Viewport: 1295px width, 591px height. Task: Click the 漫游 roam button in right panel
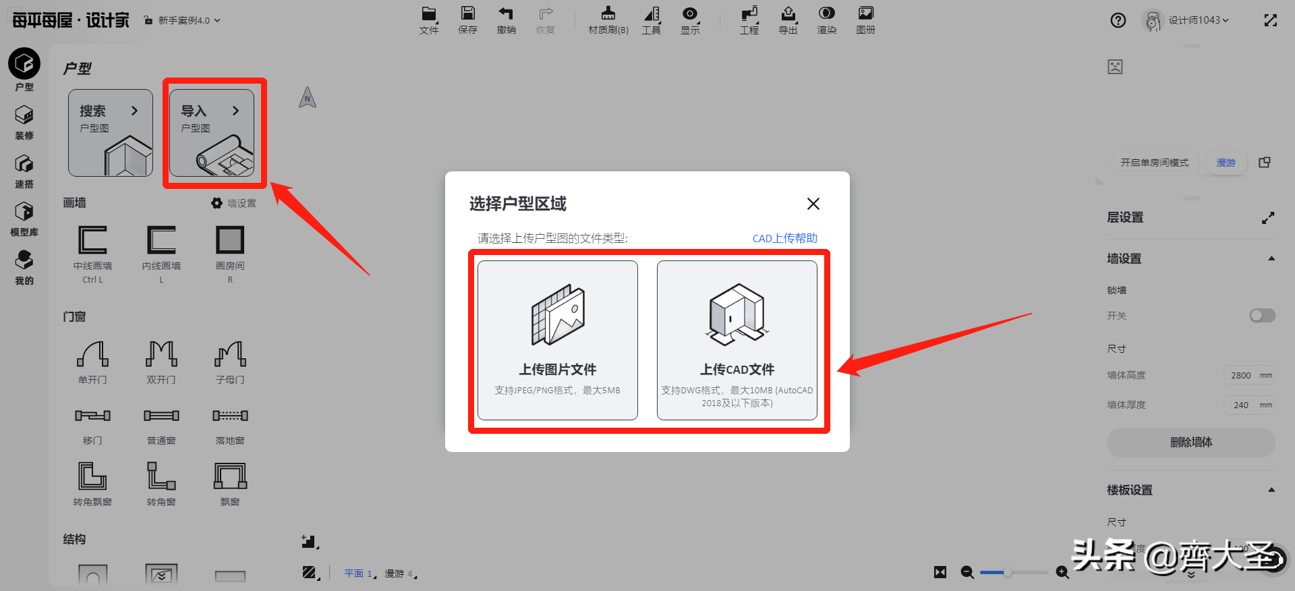(1226, 163)
